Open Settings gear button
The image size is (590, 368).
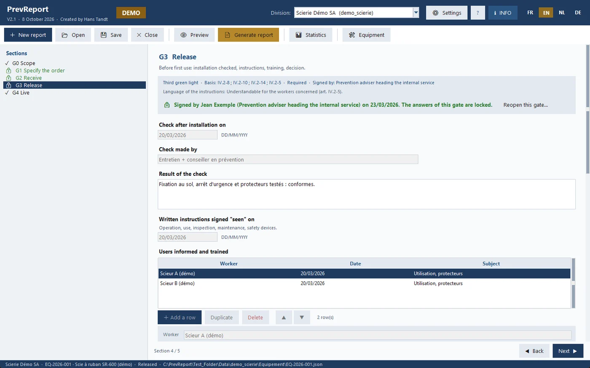point(447,13)
